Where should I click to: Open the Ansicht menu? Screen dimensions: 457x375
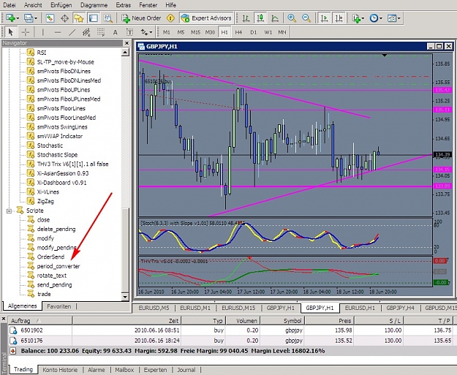tap(33, 5)
